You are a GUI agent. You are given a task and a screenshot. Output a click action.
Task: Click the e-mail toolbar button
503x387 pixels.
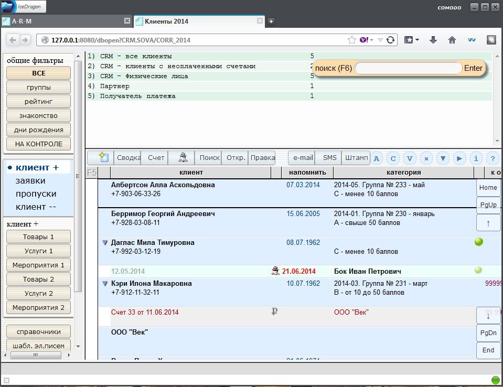pyautogui.click(x=302, y=158)
